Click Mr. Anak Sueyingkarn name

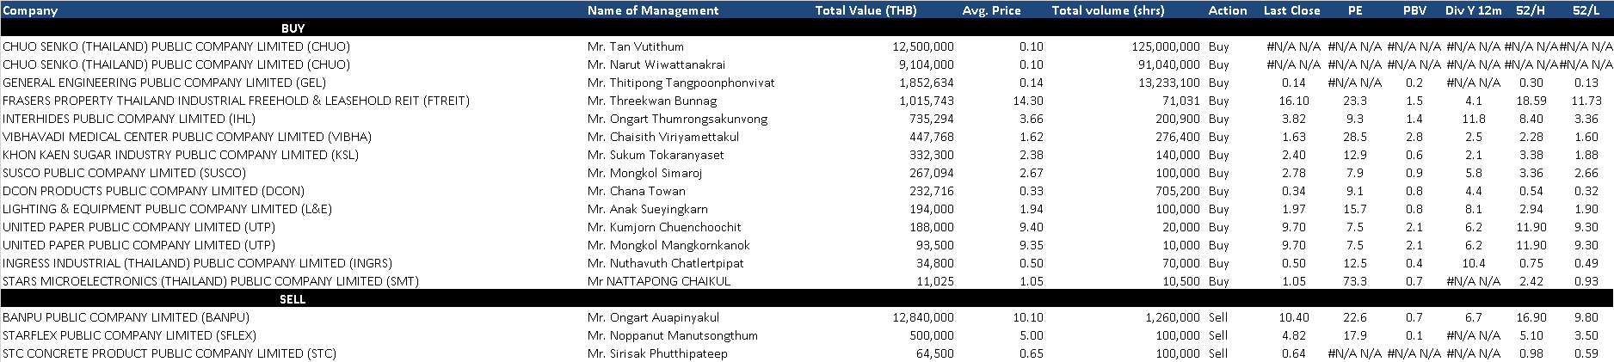(x=647, y=209)
